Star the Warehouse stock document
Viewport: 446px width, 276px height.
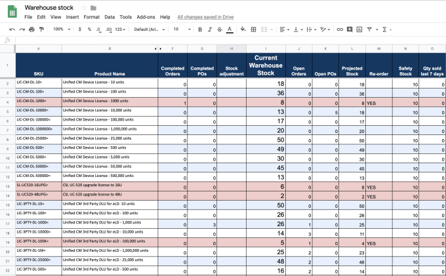pos(84,8)
